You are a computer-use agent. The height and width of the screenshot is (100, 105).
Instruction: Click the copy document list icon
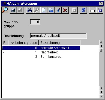(51, 10)
